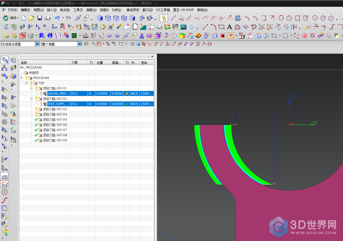Switch to shaded with edges rendering

click(x=100, y=18)
